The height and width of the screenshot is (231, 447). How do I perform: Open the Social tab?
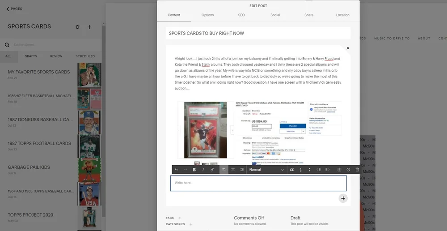click(x=275, y=15)
